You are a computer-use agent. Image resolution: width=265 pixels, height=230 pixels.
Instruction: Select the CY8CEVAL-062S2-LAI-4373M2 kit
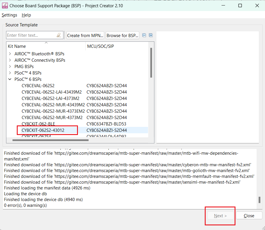pyautogui.click(x=50, y=98)
